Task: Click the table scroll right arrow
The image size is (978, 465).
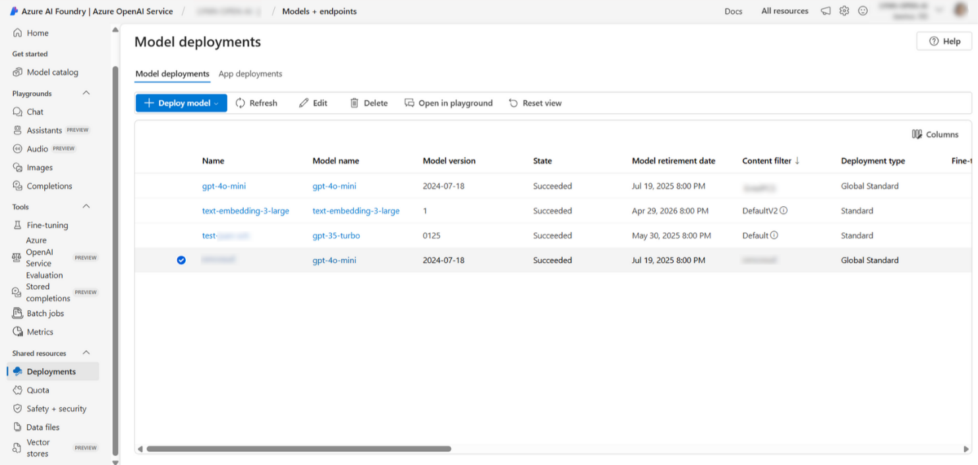Action: [x=967, y=449]
